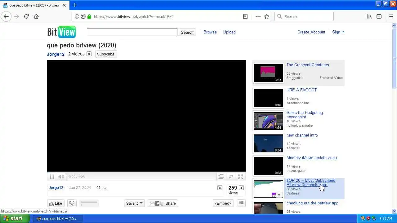397x223 pixels.
Task: Open the checking out the betview app link
Action: pos(312,203)
